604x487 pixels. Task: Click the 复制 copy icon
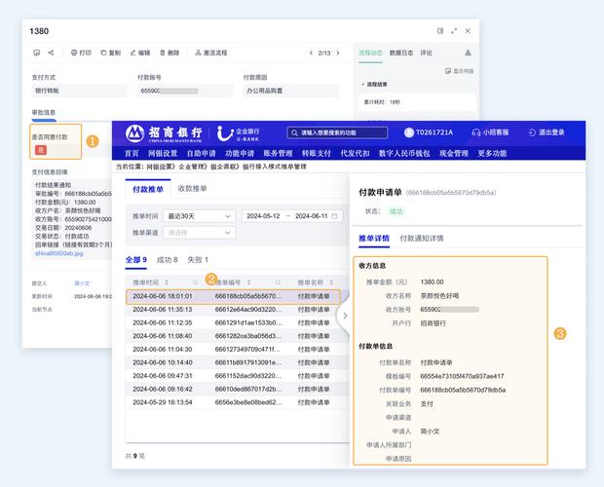pos(103,53)
